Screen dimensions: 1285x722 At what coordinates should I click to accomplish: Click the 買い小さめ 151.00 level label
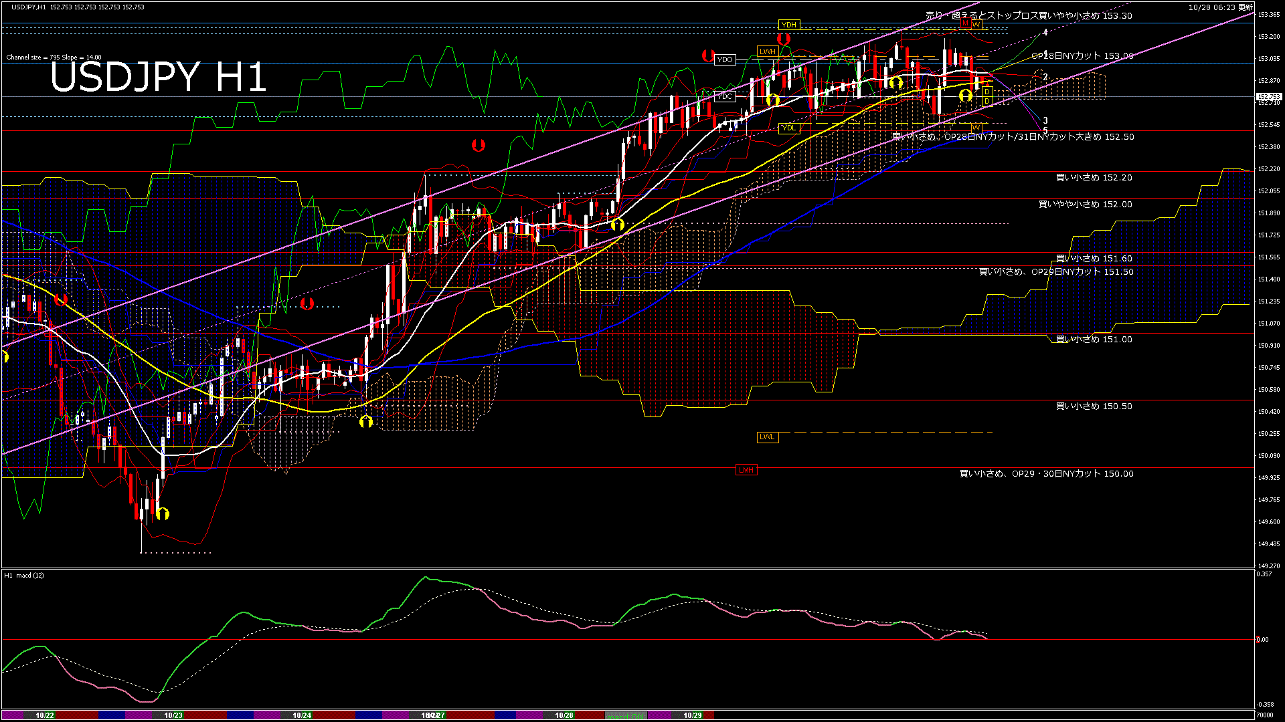1094,340
